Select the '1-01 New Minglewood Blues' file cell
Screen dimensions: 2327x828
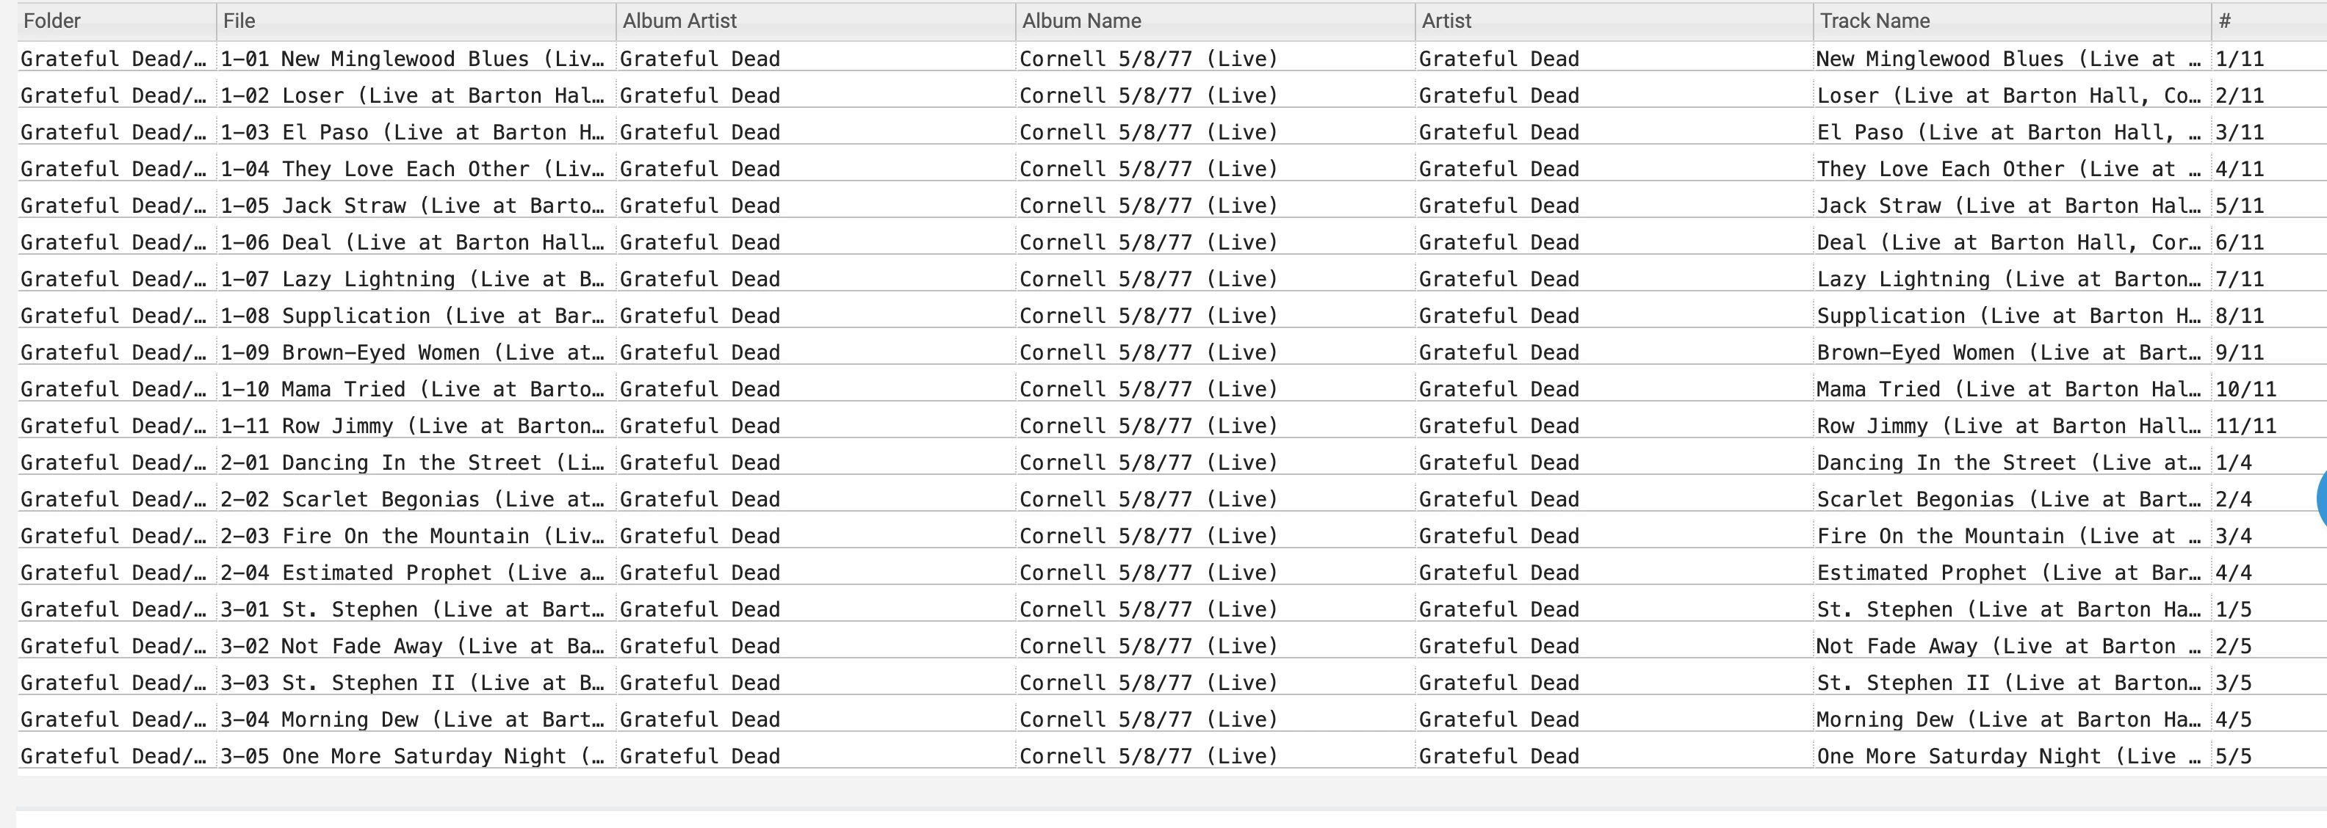(x=412, y=59)
